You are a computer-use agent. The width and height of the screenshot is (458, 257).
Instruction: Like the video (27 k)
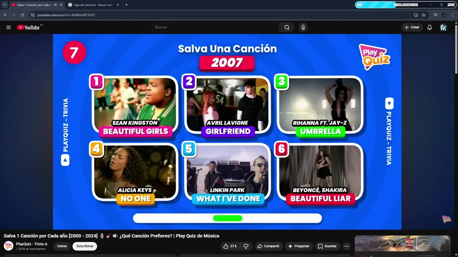[230, 246]
